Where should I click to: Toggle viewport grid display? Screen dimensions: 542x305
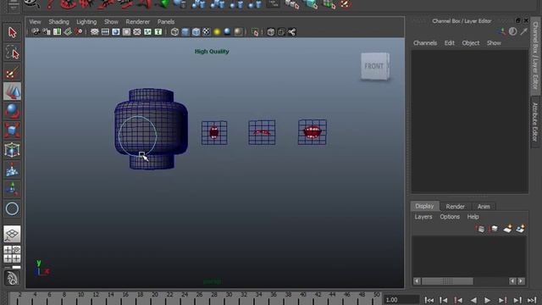94,32
